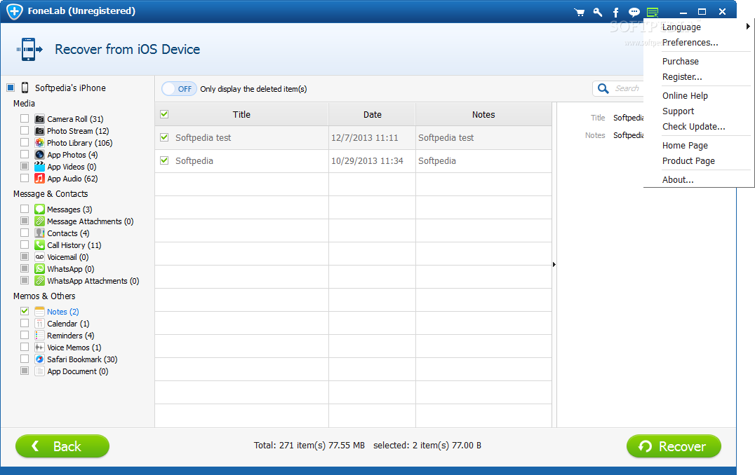Click the Call History phone icon
Viewport: 755px width, 475px height.
pyautogui.click(x=39, y=245)
